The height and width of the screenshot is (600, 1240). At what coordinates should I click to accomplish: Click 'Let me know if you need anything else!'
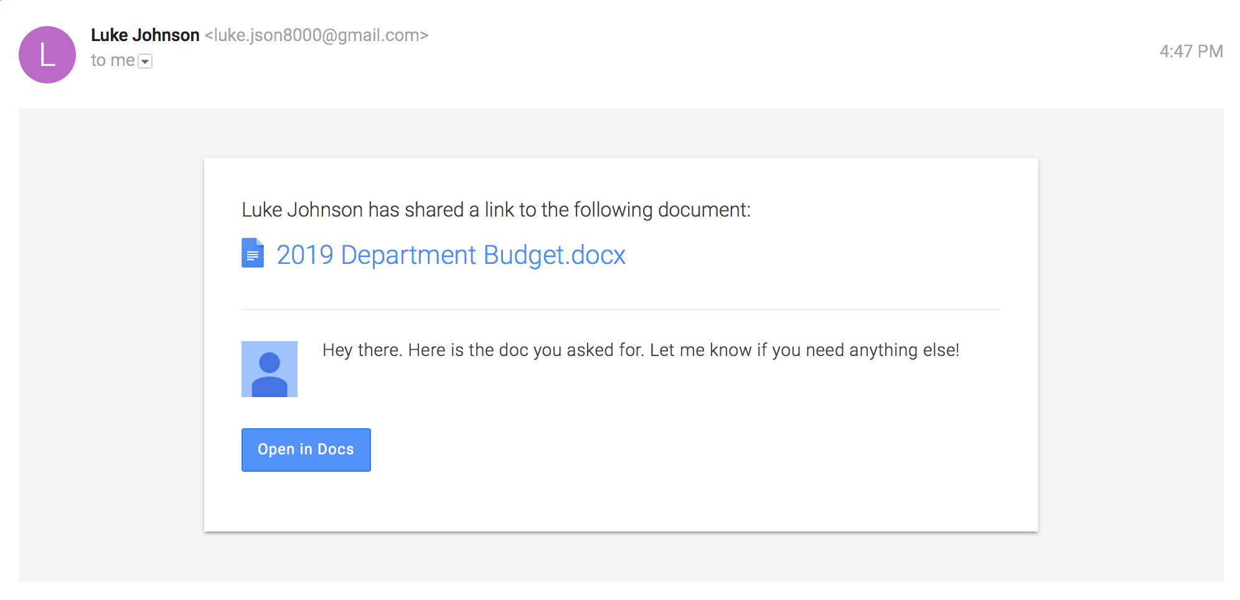(x=804, y=350)
